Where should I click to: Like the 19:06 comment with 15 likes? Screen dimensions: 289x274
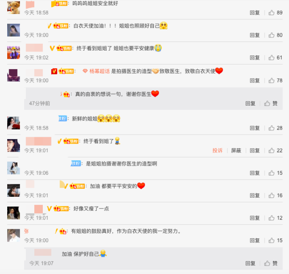[271, 173]
